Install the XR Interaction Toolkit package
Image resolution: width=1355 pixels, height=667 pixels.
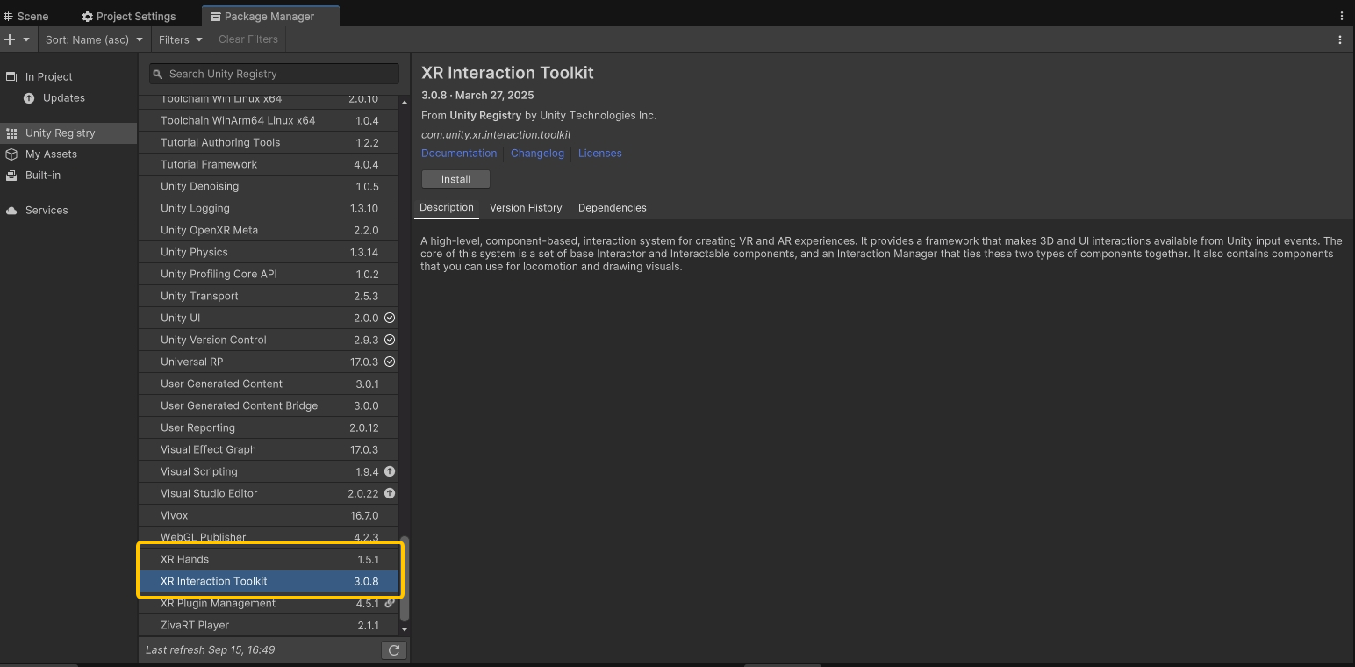tap(455, 179)
